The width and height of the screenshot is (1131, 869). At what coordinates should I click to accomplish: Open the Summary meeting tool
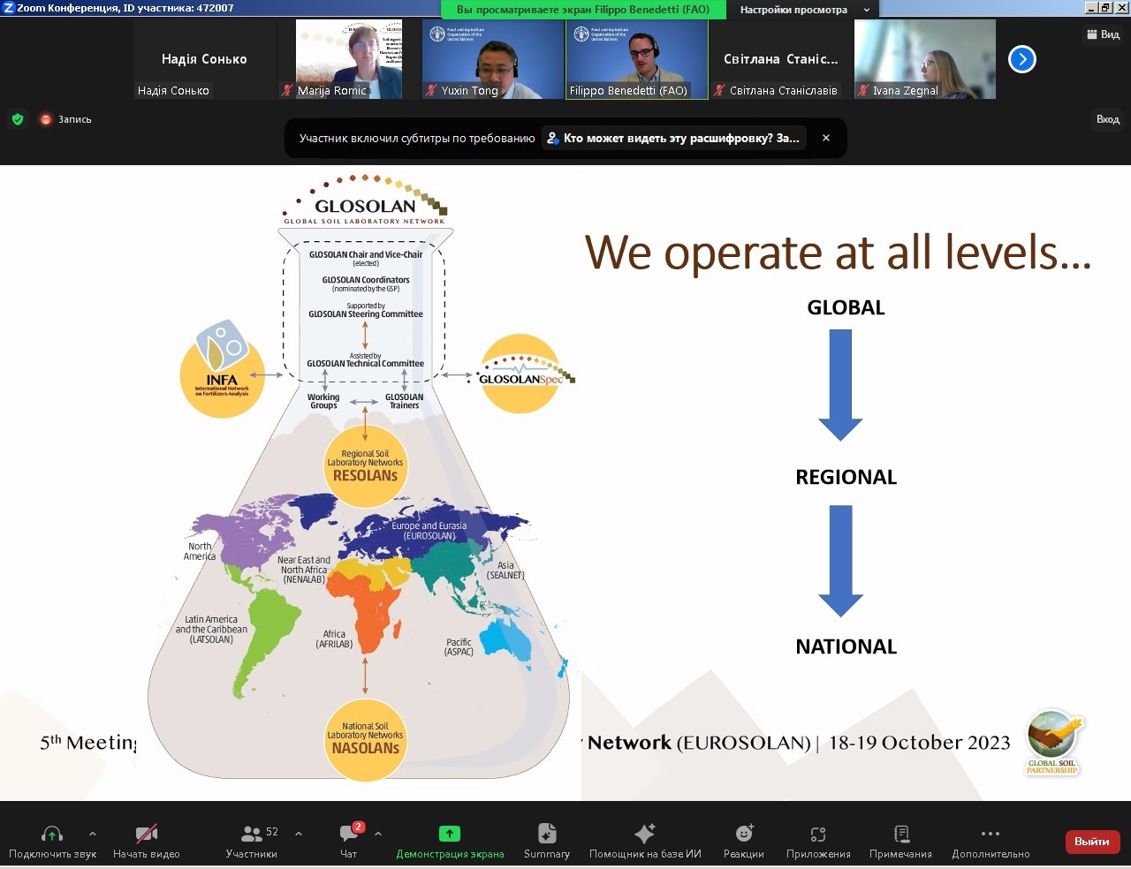(547, 841)
